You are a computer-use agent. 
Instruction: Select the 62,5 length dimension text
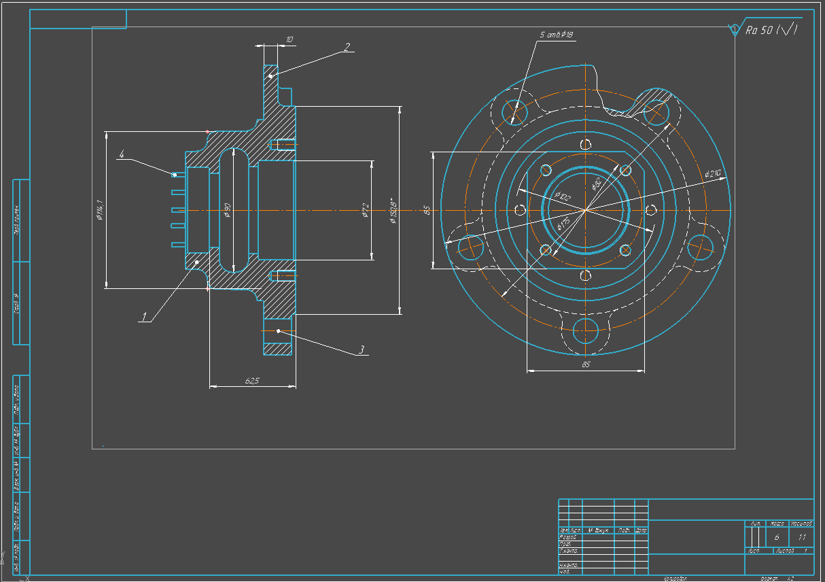[251, 381]
